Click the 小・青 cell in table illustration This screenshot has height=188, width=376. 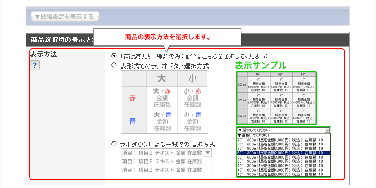click(193, 121)
